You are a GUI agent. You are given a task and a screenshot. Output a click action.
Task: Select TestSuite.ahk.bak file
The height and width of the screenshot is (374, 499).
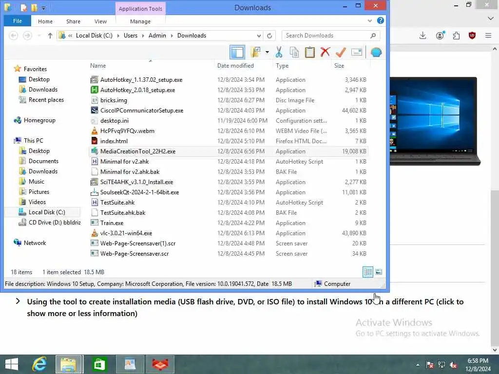(123, 213)
